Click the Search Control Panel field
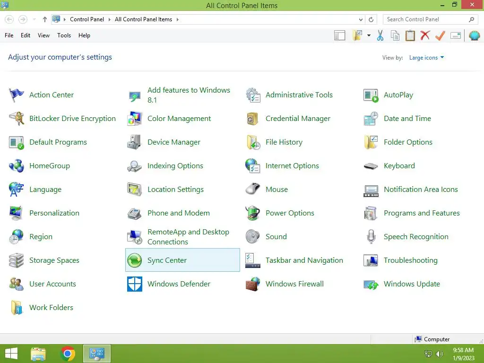This screenshot has height=363, width=484. tap(430, 19)
